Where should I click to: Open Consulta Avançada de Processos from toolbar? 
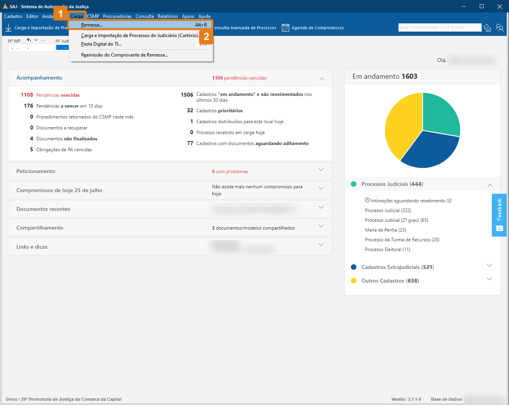click(x=245, y=28)
